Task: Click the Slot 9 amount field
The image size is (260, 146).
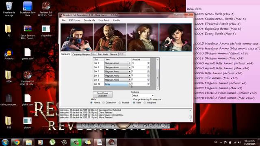Action: 141,80
